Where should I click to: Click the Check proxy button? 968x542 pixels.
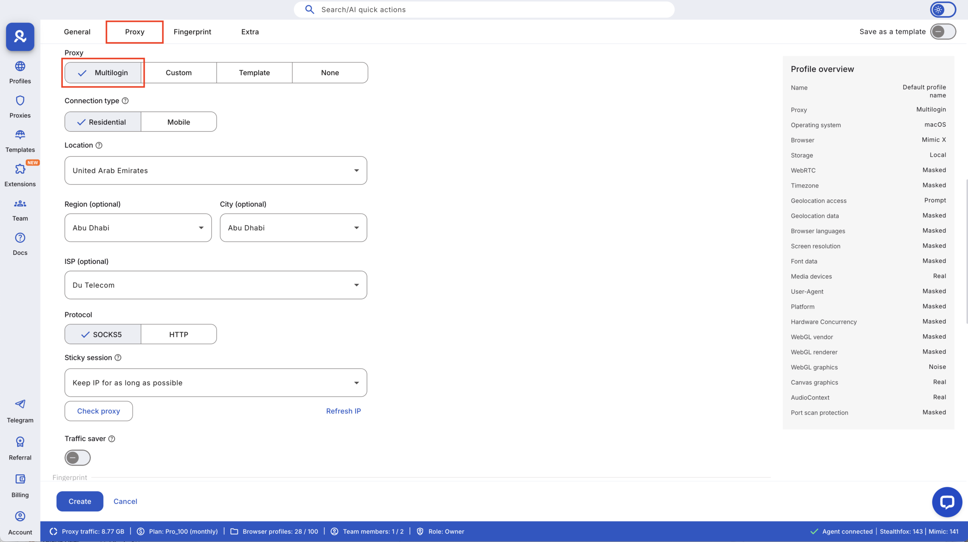(x=98, y=411)
